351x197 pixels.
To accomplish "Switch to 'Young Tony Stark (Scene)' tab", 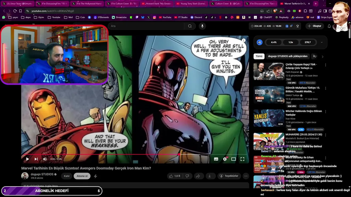I will click(191, 4).
